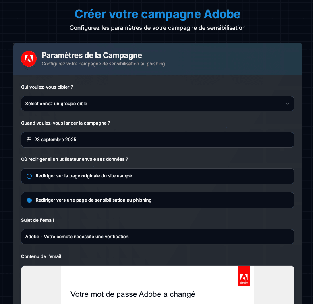Click the "Créer votre campagne Adobe" page title

point(158,15)
